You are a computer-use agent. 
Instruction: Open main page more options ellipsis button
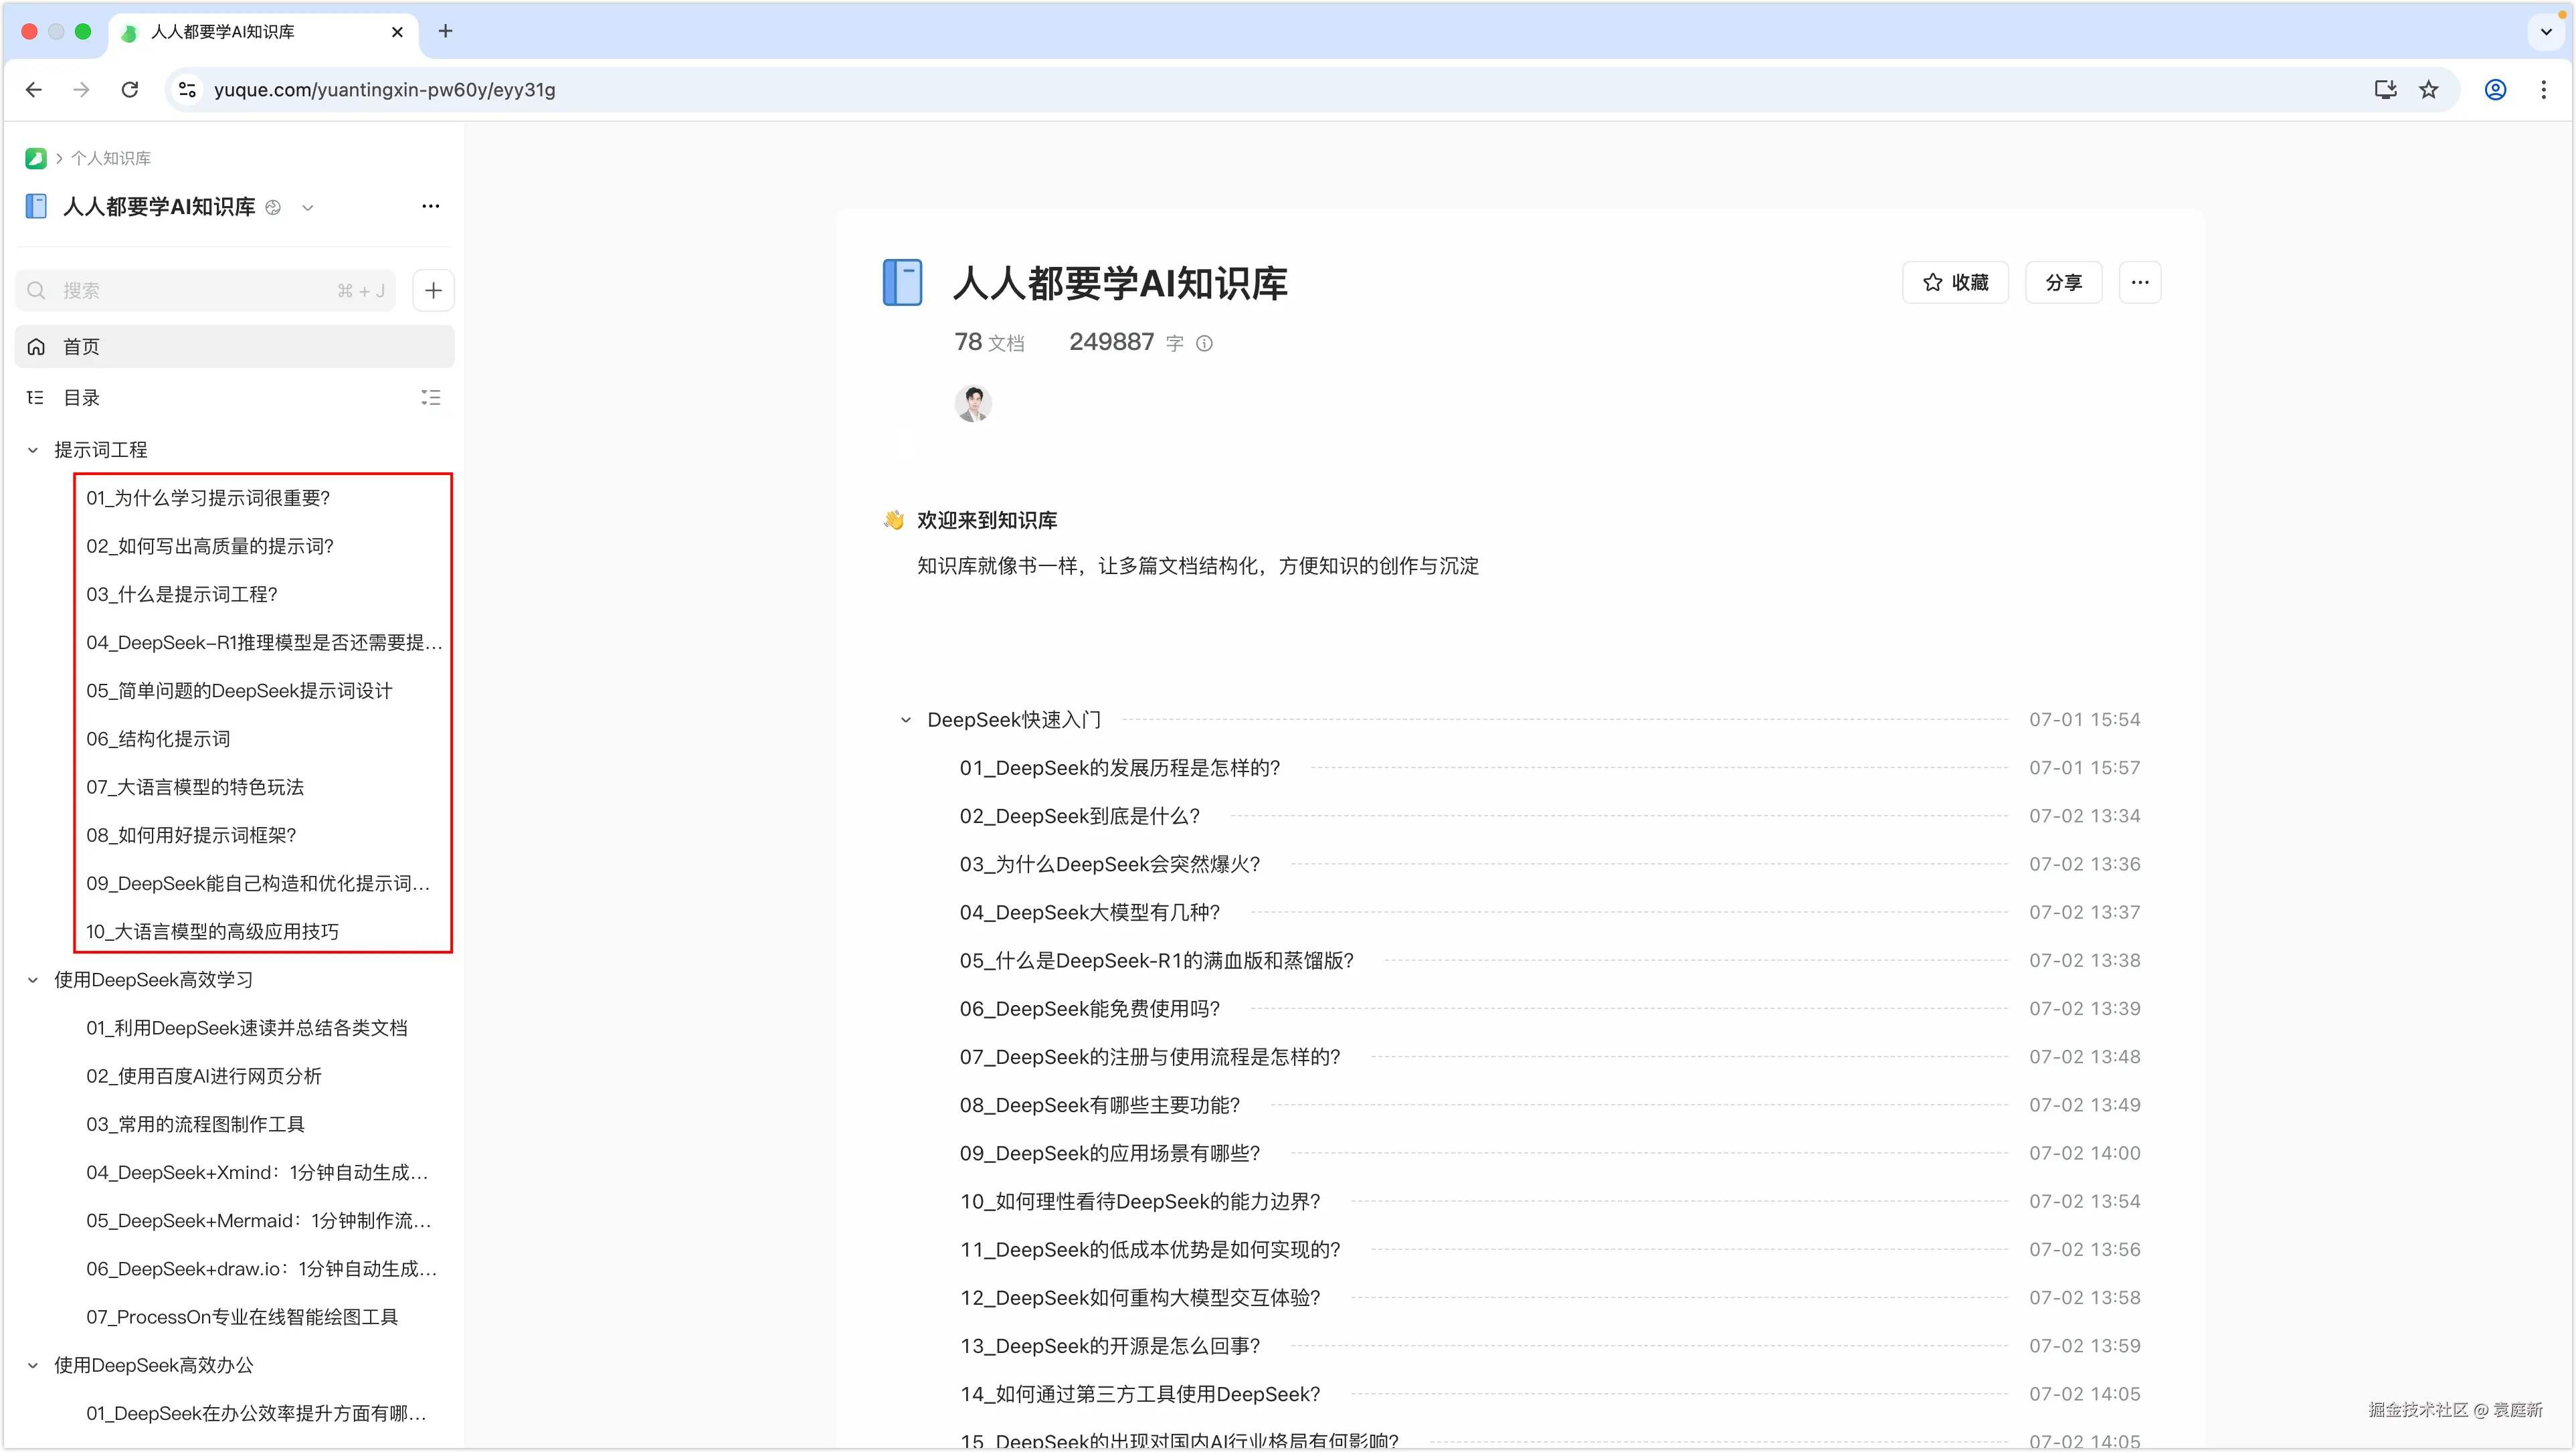(2140, 282)
